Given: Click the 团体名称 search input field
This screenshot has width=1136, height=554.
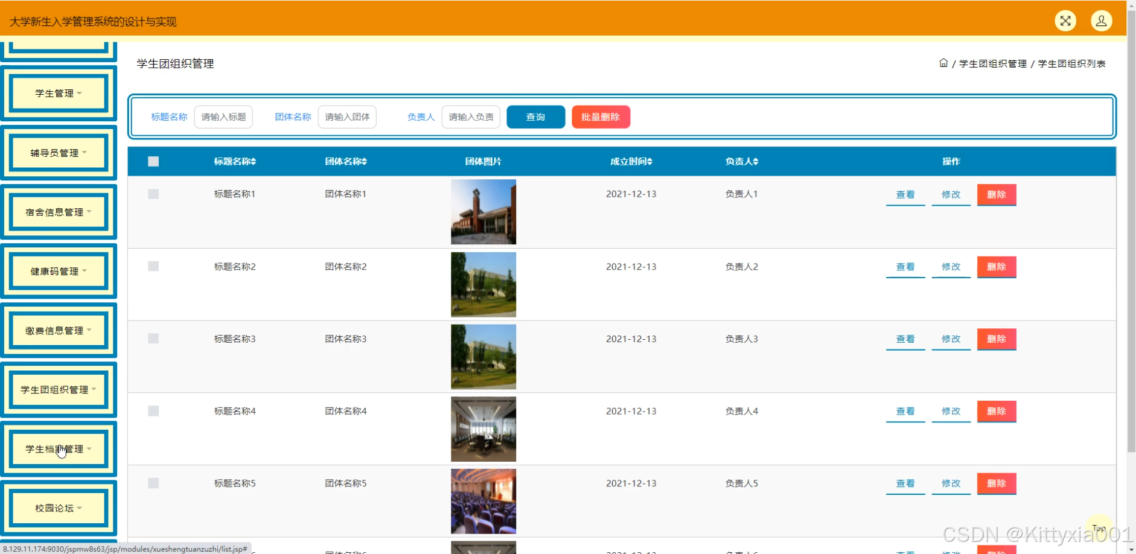Looking at the screenshot, I should pos(347,117).
